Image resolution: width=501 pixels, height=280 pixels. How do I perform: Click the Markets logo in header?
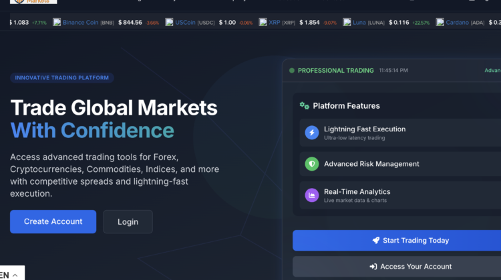(x=33, y=1)
